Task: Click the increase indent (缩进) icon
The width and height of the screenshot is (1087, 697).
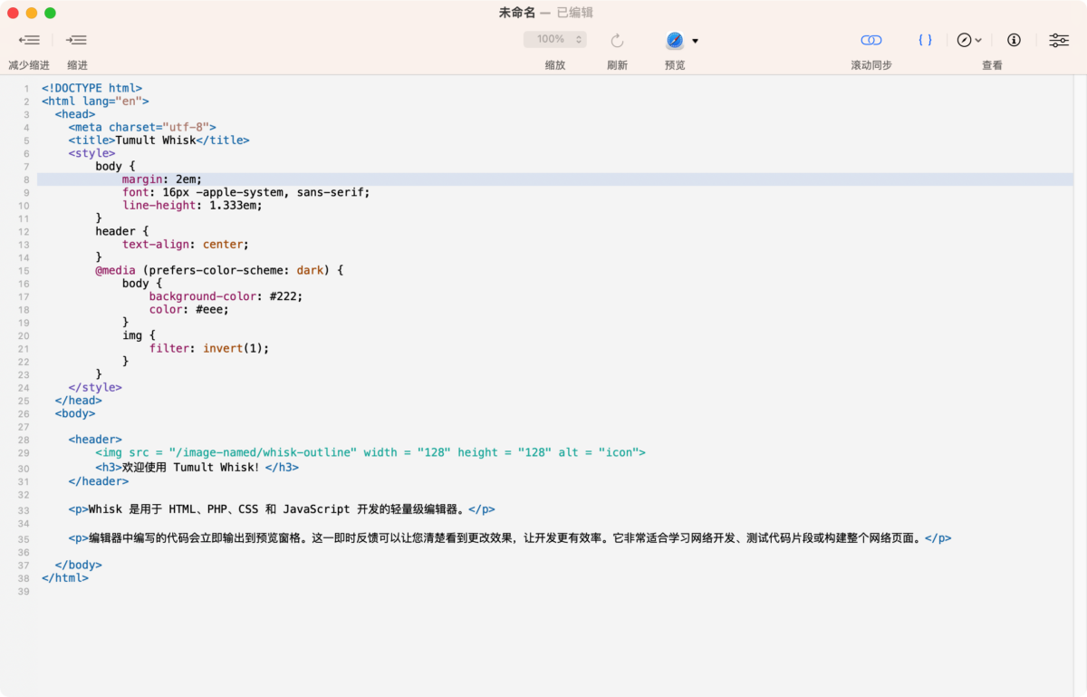Action: 77,40
